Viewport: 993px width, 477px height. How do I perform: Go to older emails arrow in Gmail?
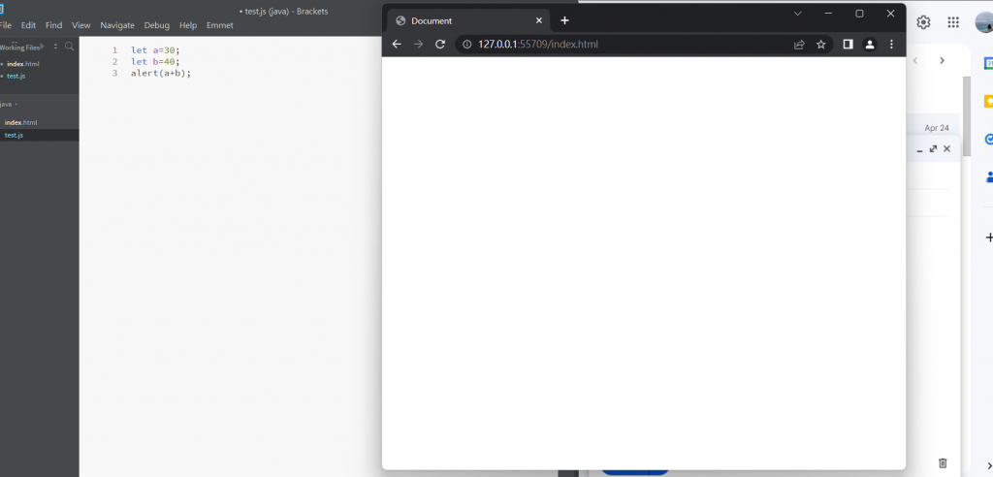[942, 61]
